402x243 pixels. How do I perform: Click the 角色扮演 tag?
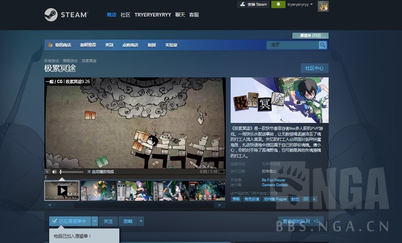[x=252, y=199]
